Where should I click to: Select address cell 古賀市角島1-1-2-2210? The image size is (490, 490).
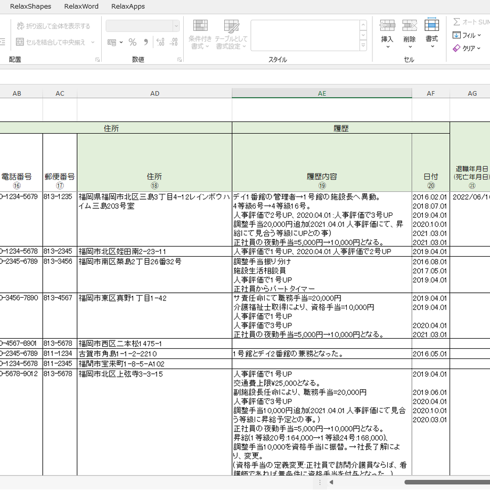[x=154, y=354]
